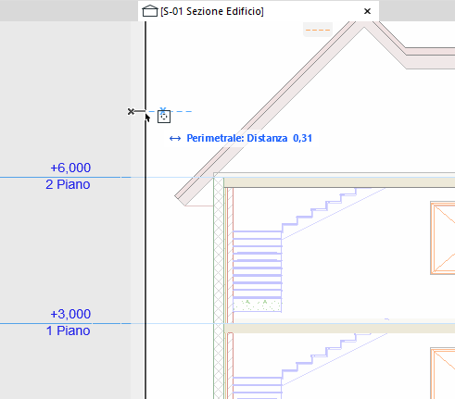
Task: Click the green dotted stair landing fill
Action: [x=257, y=305]
